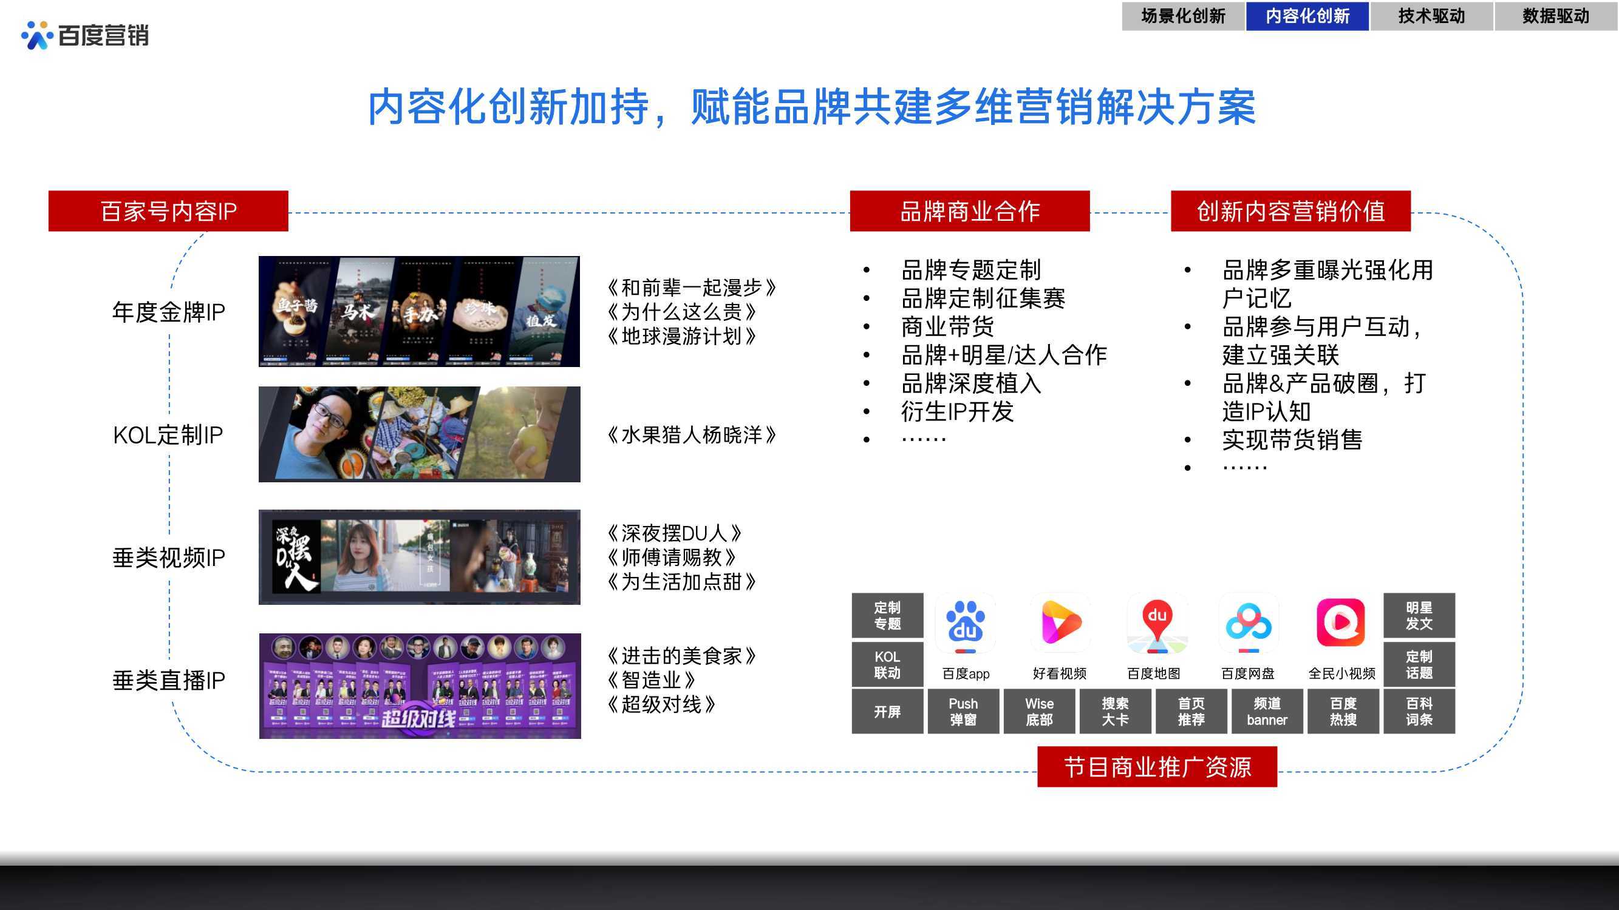Go to the 数据驱动 tab

pos(1555,16)
